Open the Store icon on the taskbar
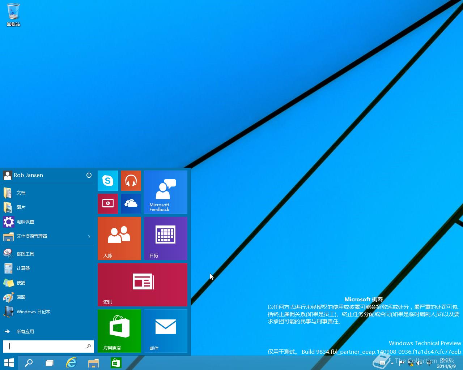 116,363
